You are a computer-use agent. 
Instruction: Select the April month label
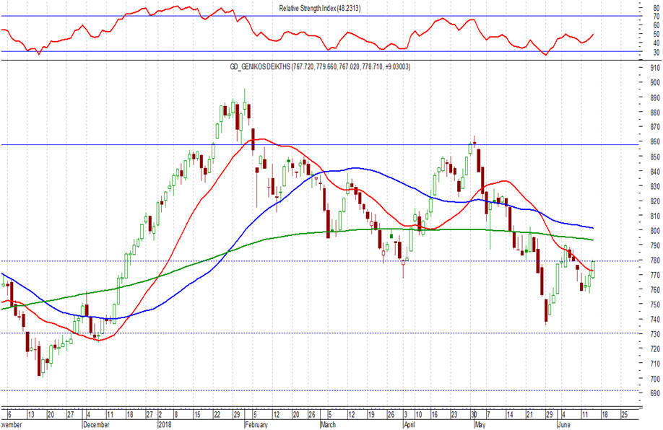(x=409, y=424)
